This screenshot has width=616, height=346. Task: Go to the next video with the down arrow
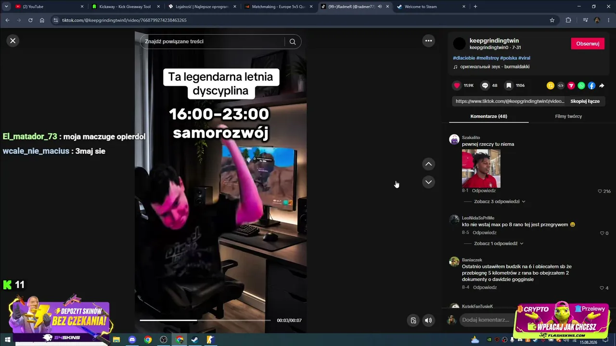click(x=428, y=182)
